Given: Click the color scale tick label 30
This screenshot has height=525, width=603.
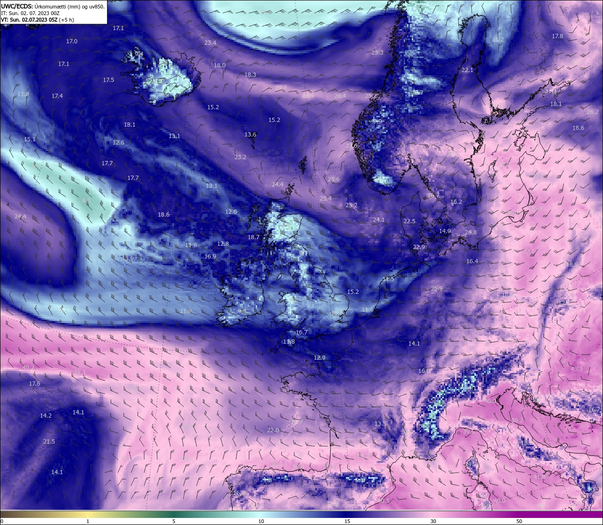Looking at the screenshot, I should click(x=433, y=521).
